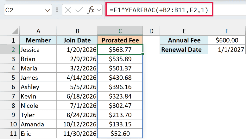Image resolution: width=246 pixels, height=139 pixels.
Task: Select the $600.00 cell
Action: click(x=227, y=40)
